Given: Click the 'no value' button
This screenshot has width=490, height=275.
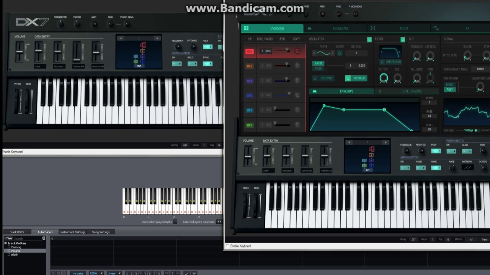Looking at the screenshot, I should pos(78,273).
